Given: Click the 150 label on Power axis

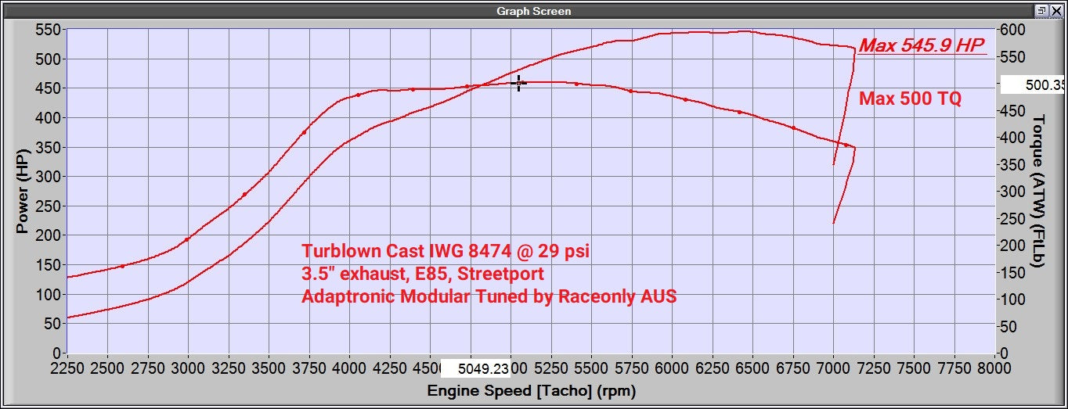Looking at the screenshot, I should [49, 265].
